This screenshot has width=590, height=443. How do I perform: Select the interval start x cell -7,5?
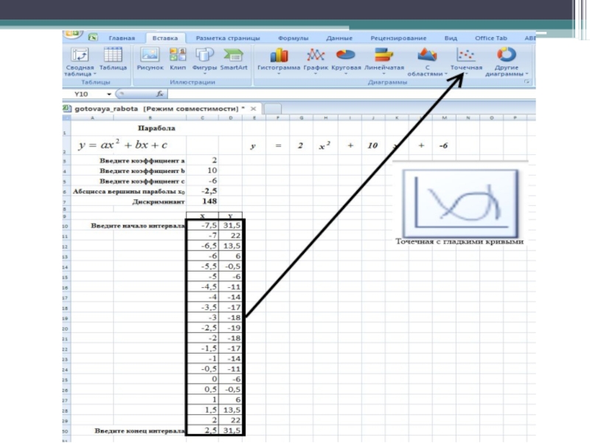[x=203, y=225]
